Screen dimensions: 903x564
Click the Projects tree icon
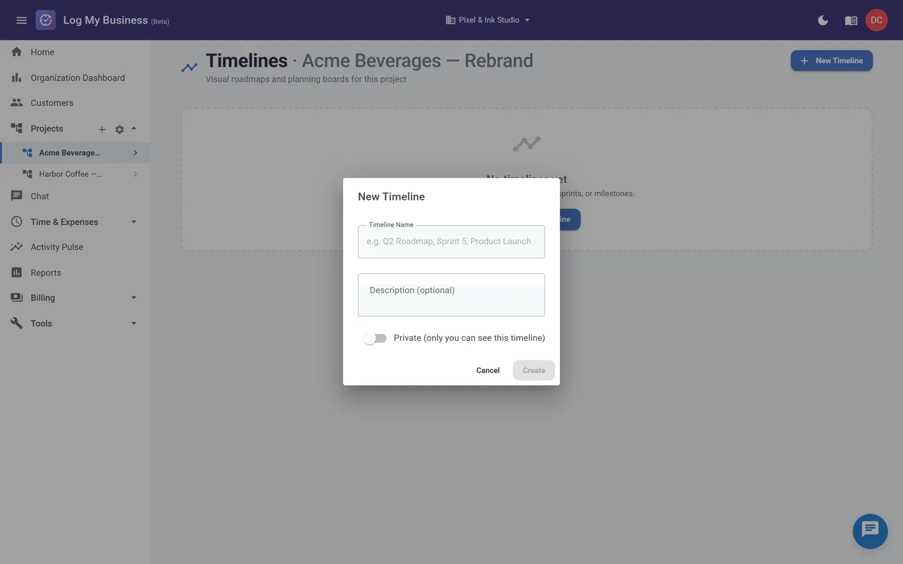click(x=16, y=129)
